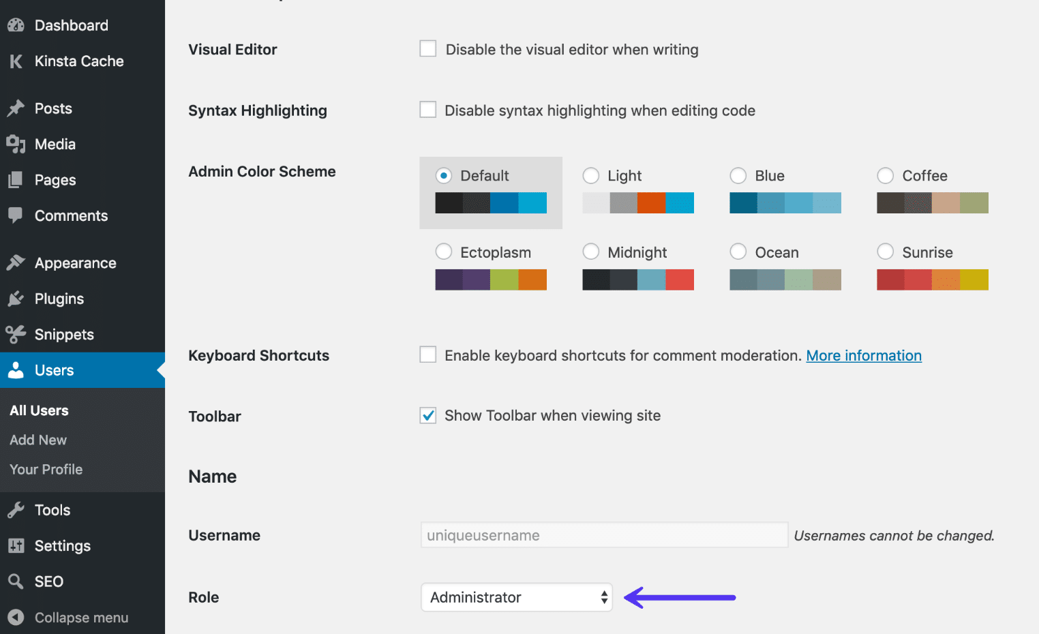This screenshot has height=634, width=1039.
Task: Open the Media library icon
Action: pos(16,144)
